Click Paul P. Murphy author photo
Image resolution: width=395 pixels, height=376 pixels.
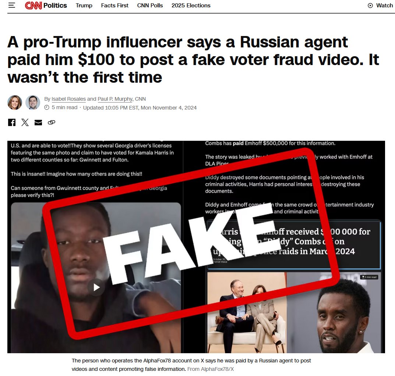tap(33, 103)
